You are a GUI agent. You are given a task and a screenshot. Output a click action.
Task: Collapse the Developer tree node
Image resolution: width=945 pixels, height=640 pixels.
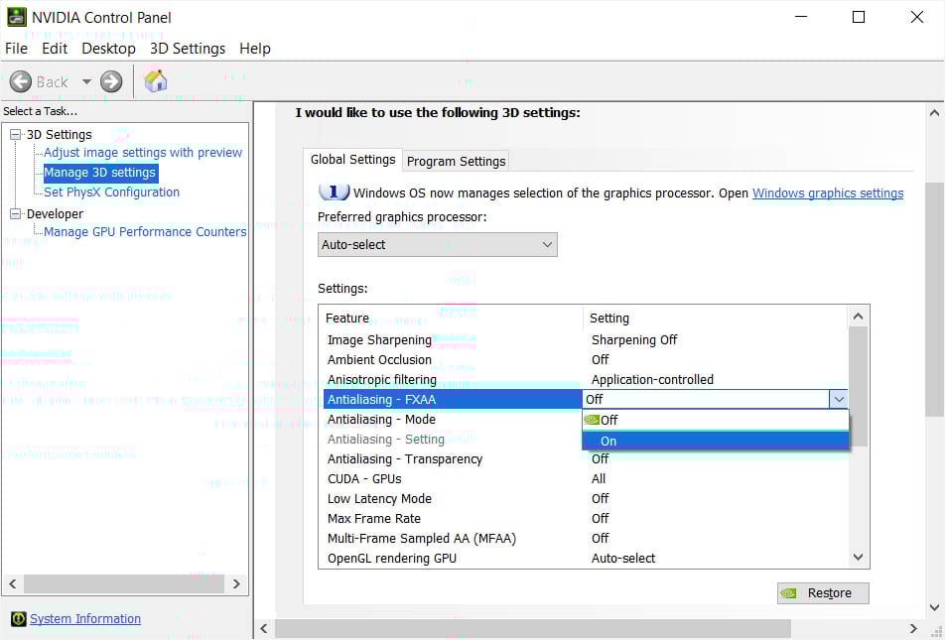[x=15, y=213]
